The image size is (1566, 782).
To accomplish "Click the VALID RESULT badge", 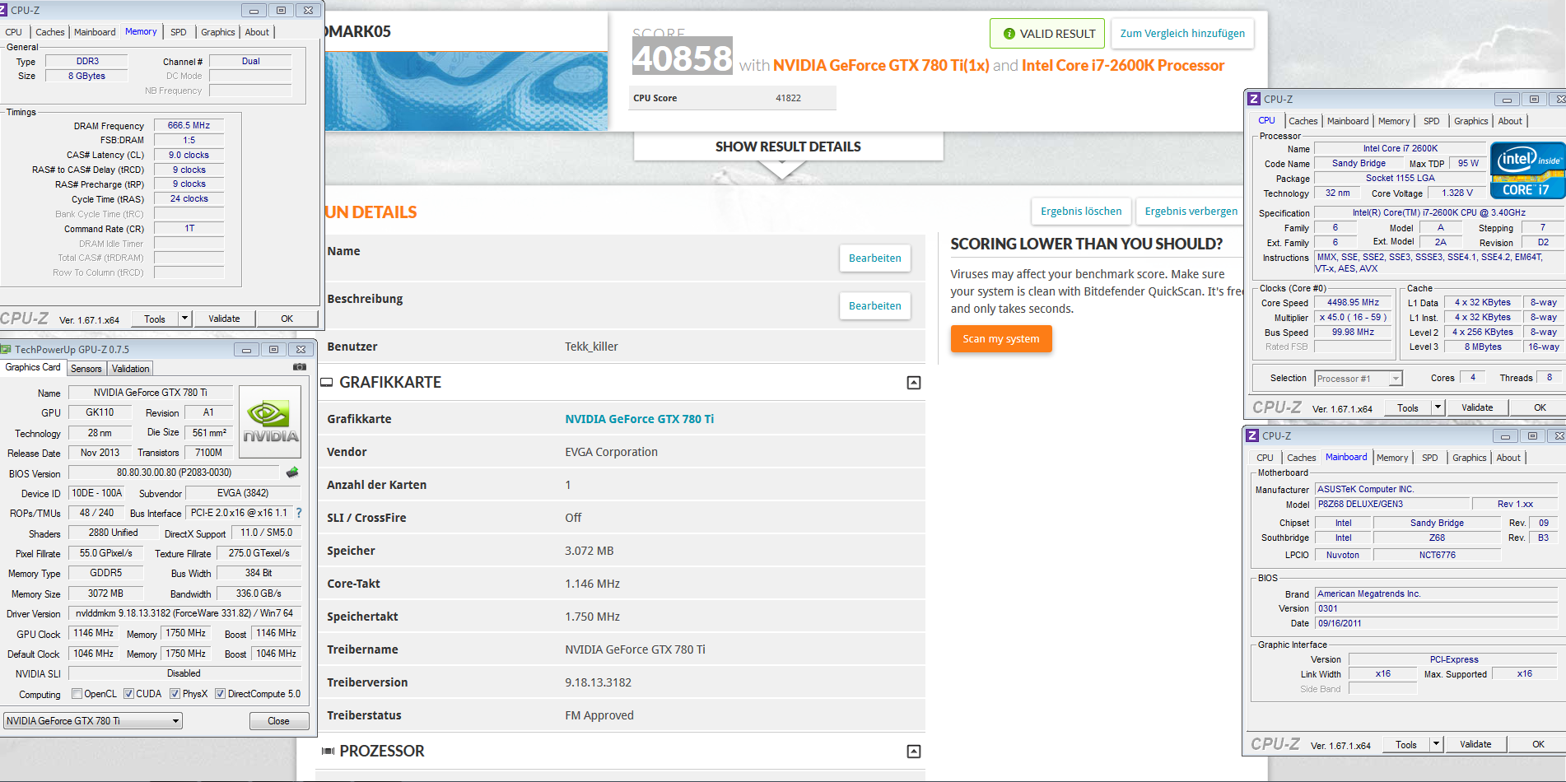I will coord(1049,34).
